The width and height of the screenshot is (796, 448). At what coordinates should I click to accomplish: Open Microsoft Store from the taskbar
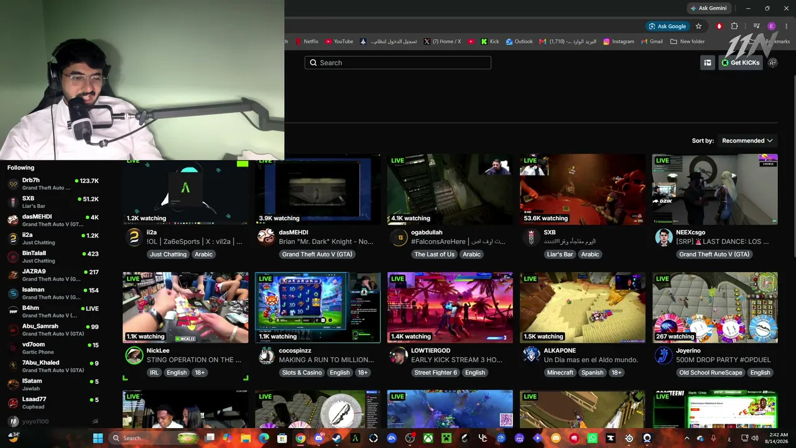(x=282, y=438)
